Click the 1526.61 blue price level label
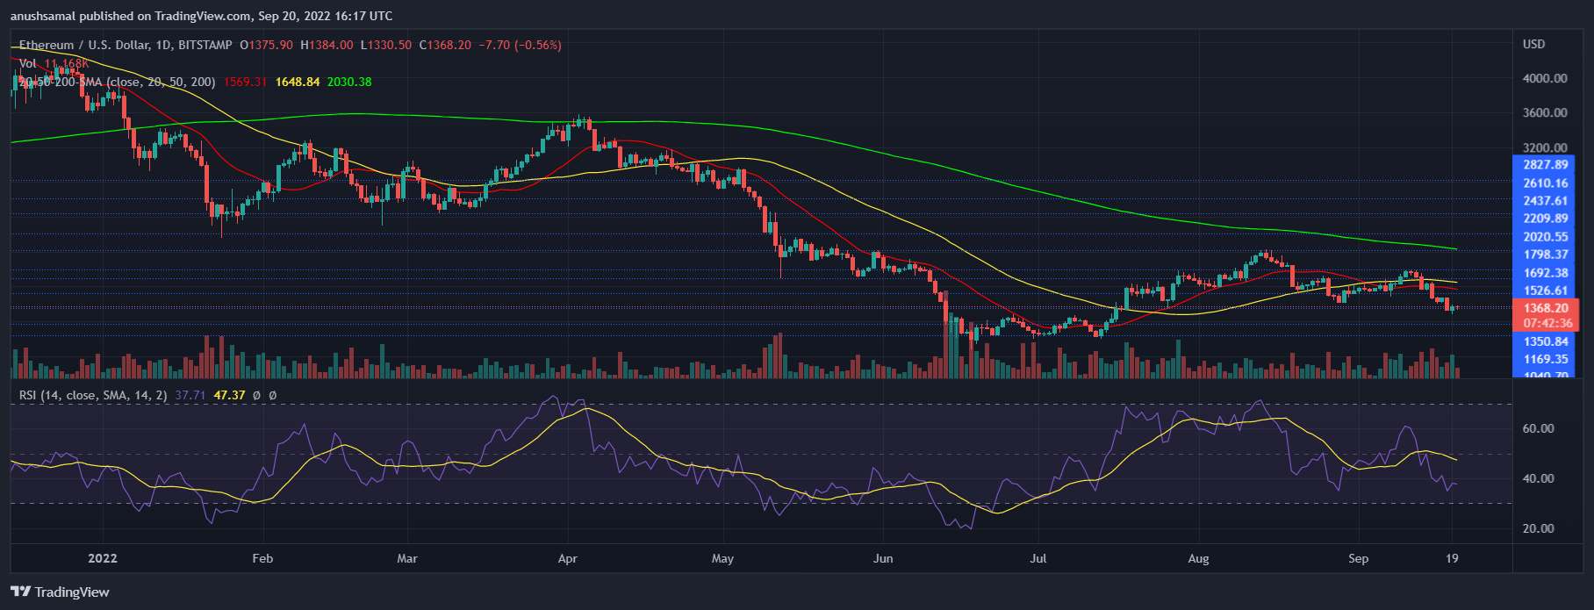Image resolution: width=1594 pixels, height=610 pixels. click(x=1545, y=291)
